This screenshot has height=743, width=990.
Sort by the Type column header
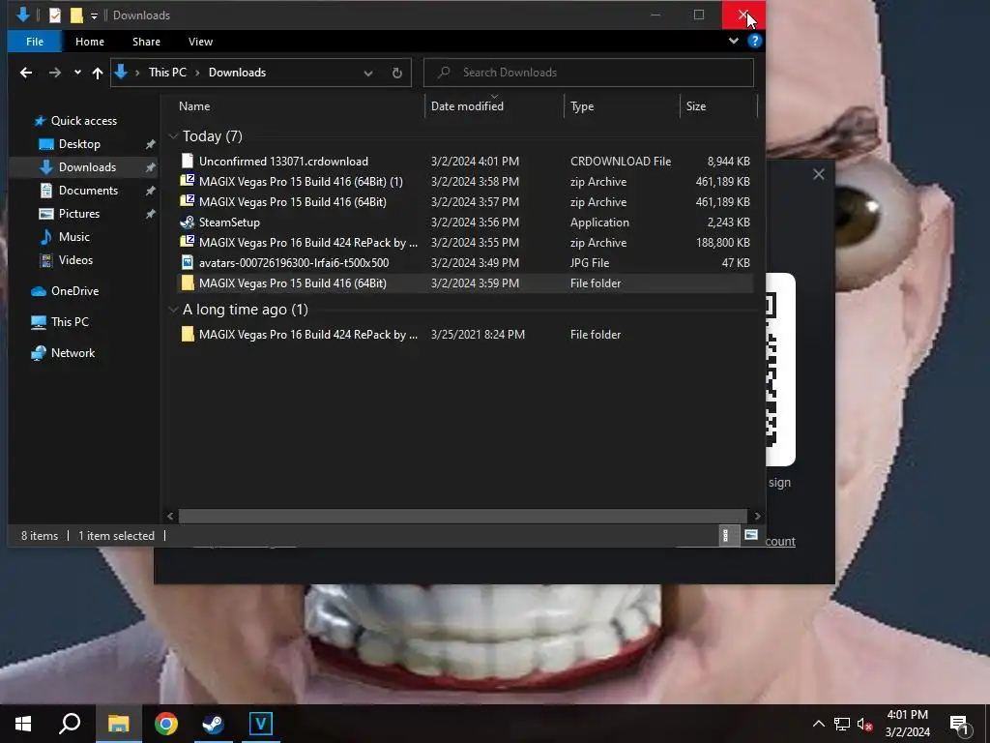[x=582, y=106]
